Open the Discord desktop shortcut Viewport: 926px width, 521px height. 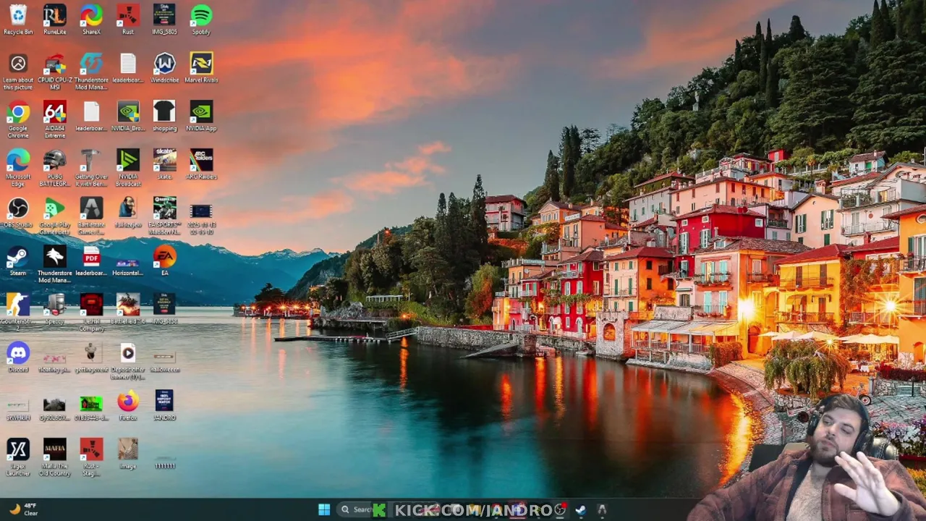point(18,357)
